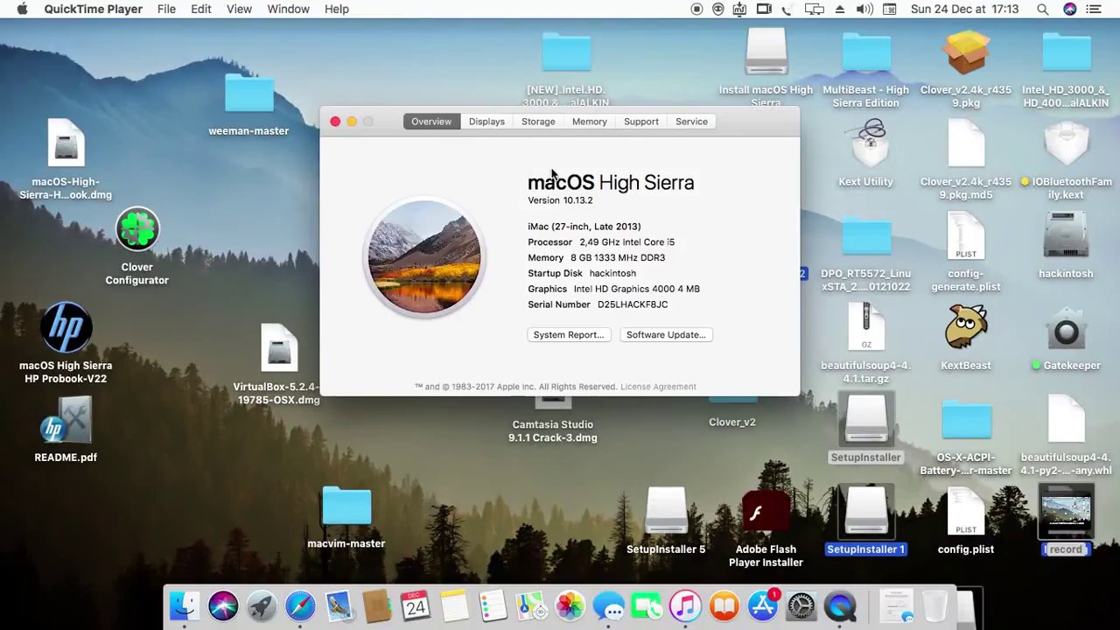This screenshot has height=630, width=1120.
Task: Open the Apple menu
Action: [x=23, y=9]
